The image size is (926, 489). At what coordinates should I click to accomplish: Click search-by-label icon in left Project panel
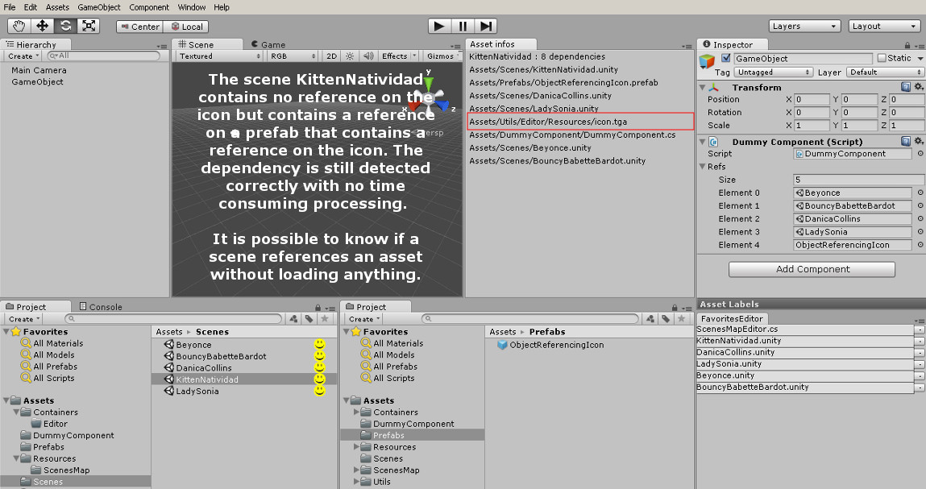point(309,319)
